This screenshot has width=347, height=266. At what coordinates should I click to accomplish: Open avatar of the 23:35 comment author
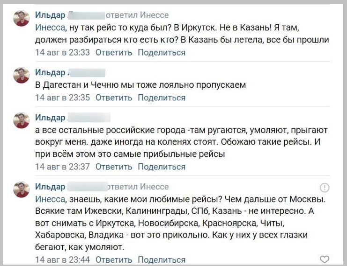(21, 75)
